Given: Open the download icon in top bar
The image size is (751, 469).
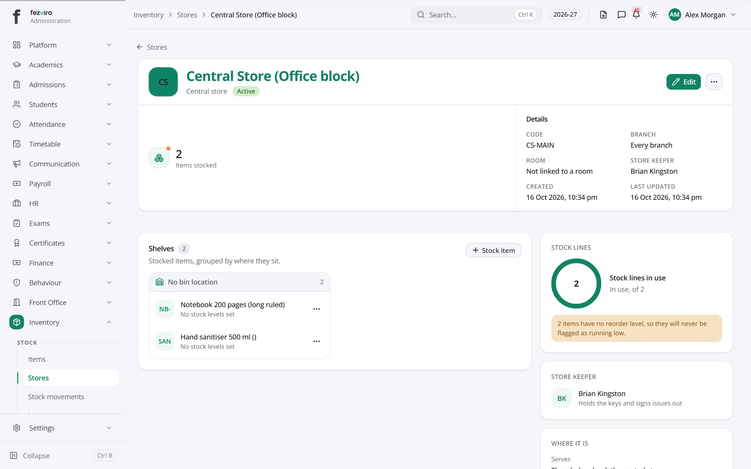Looking at the screenshot, I should click(603, 15).
